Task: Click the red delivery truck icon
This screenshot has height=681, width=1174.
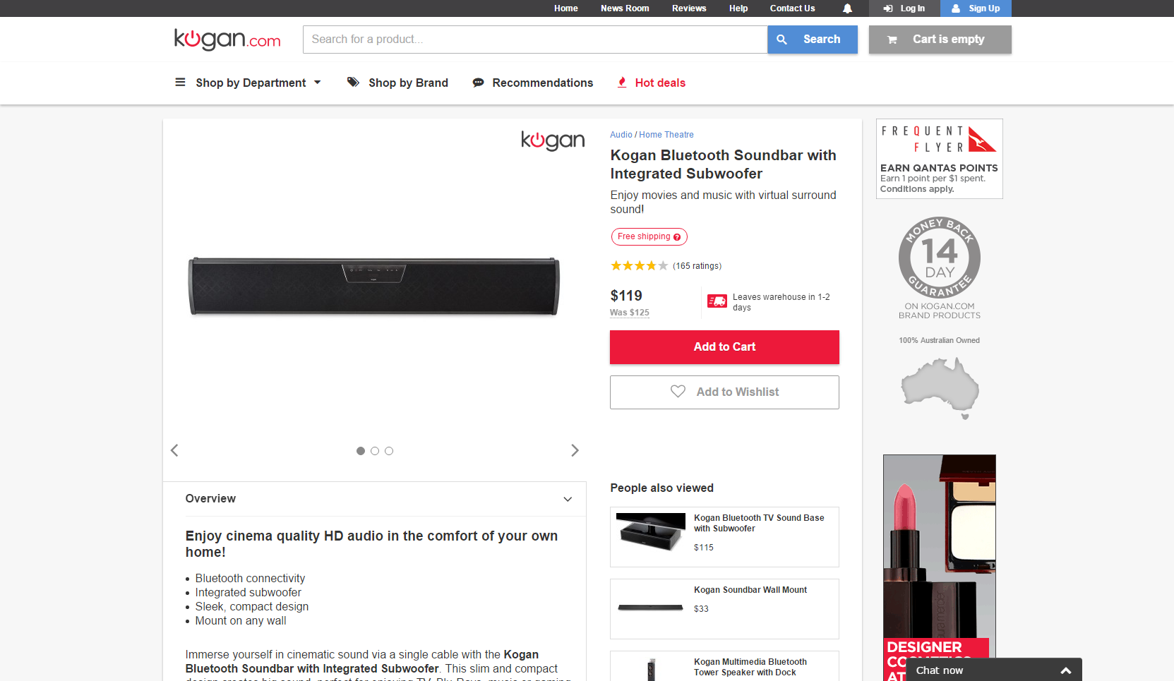Action: click(x=717, y=301)
